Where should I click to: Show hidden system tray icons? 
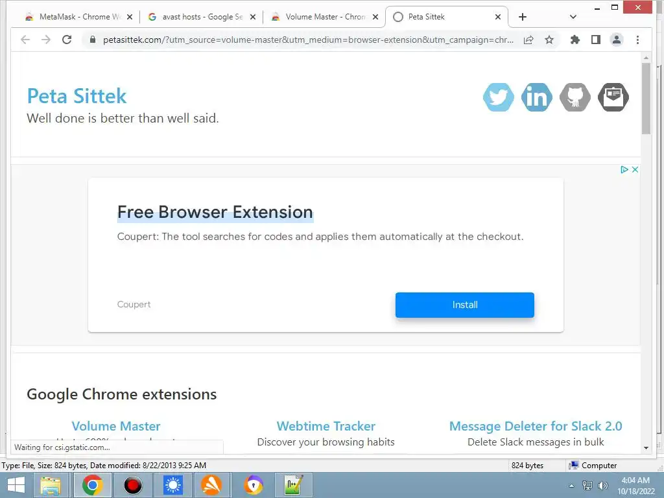(x=571, y=486)
